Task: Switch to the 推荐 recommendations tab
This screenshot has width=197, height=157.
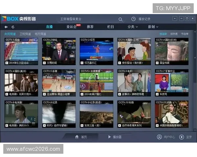Action: coord(90,27)
